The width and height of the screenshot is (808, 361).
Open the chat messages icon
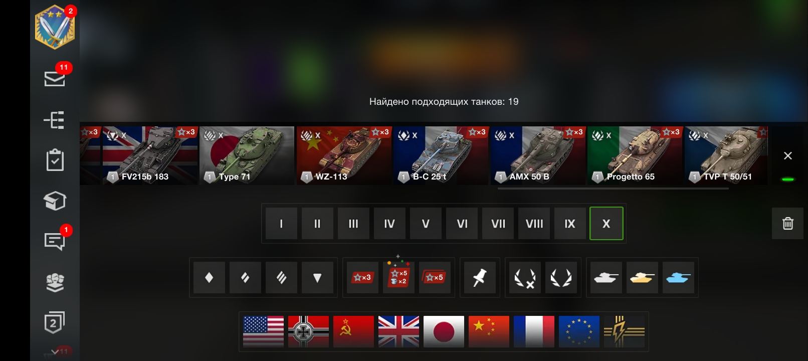55,241
